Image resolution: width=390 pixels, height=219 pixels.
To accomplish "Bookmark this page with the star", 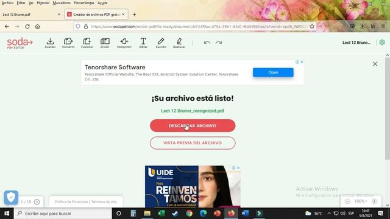I will pos(312,26).
